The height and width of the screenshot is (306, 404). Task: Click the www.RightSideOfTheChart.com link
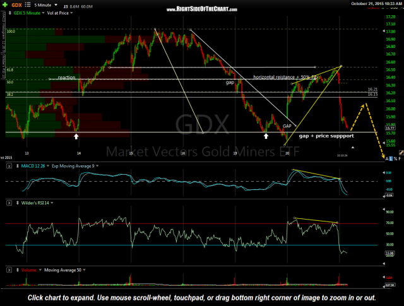(x=202, y=9)
